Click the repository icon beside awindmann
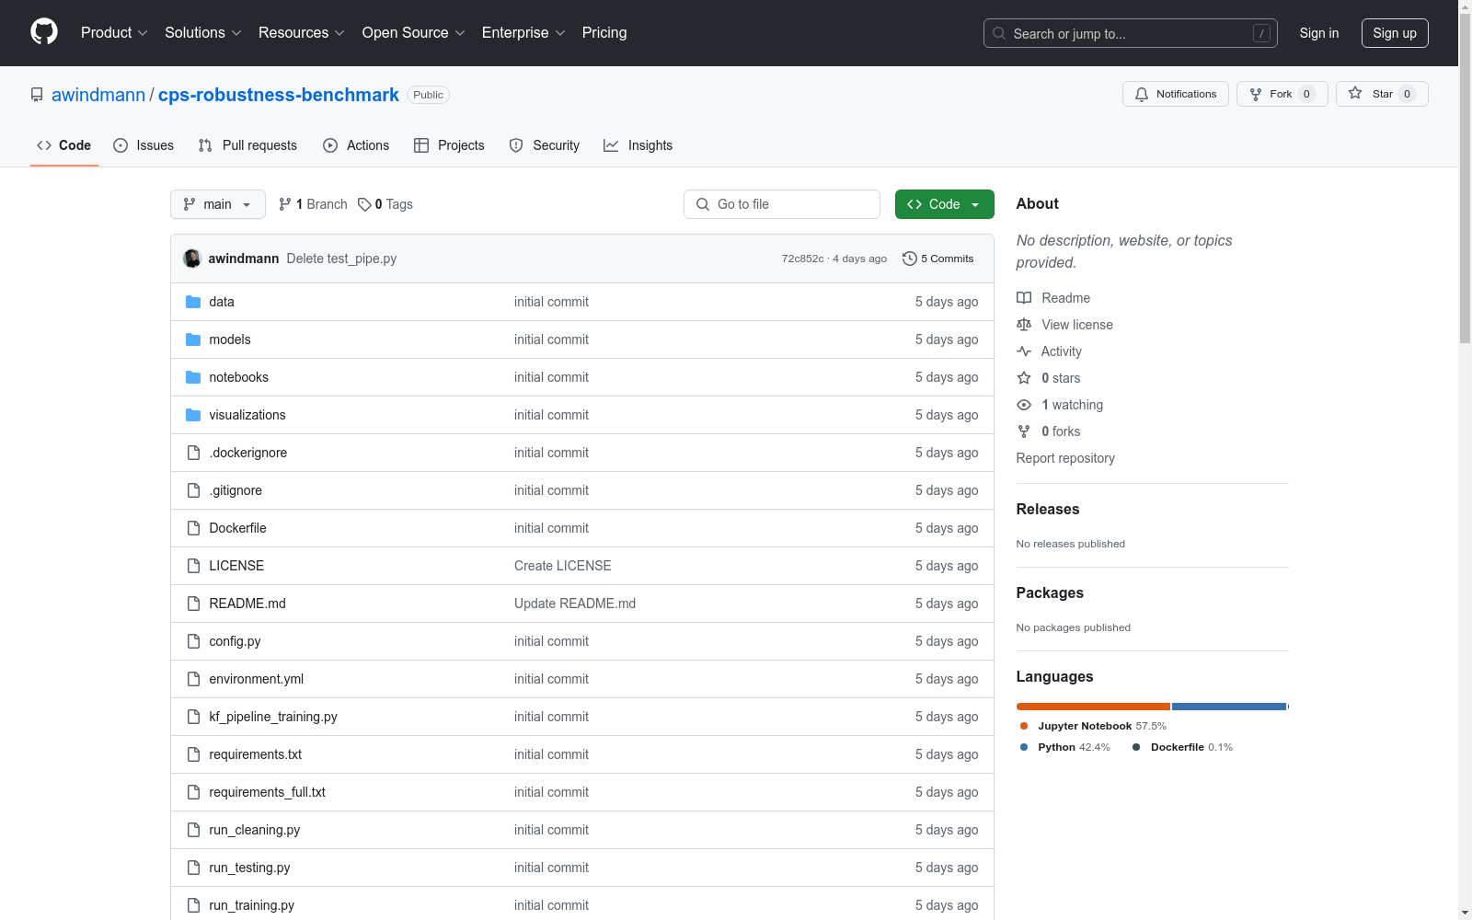 click(37, 95)
